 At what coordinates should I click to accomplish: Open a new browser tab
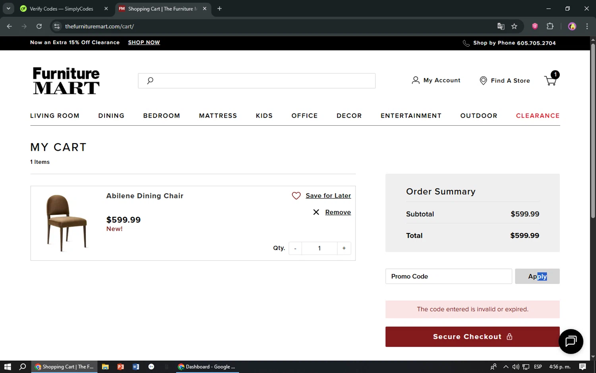point(219,8)
